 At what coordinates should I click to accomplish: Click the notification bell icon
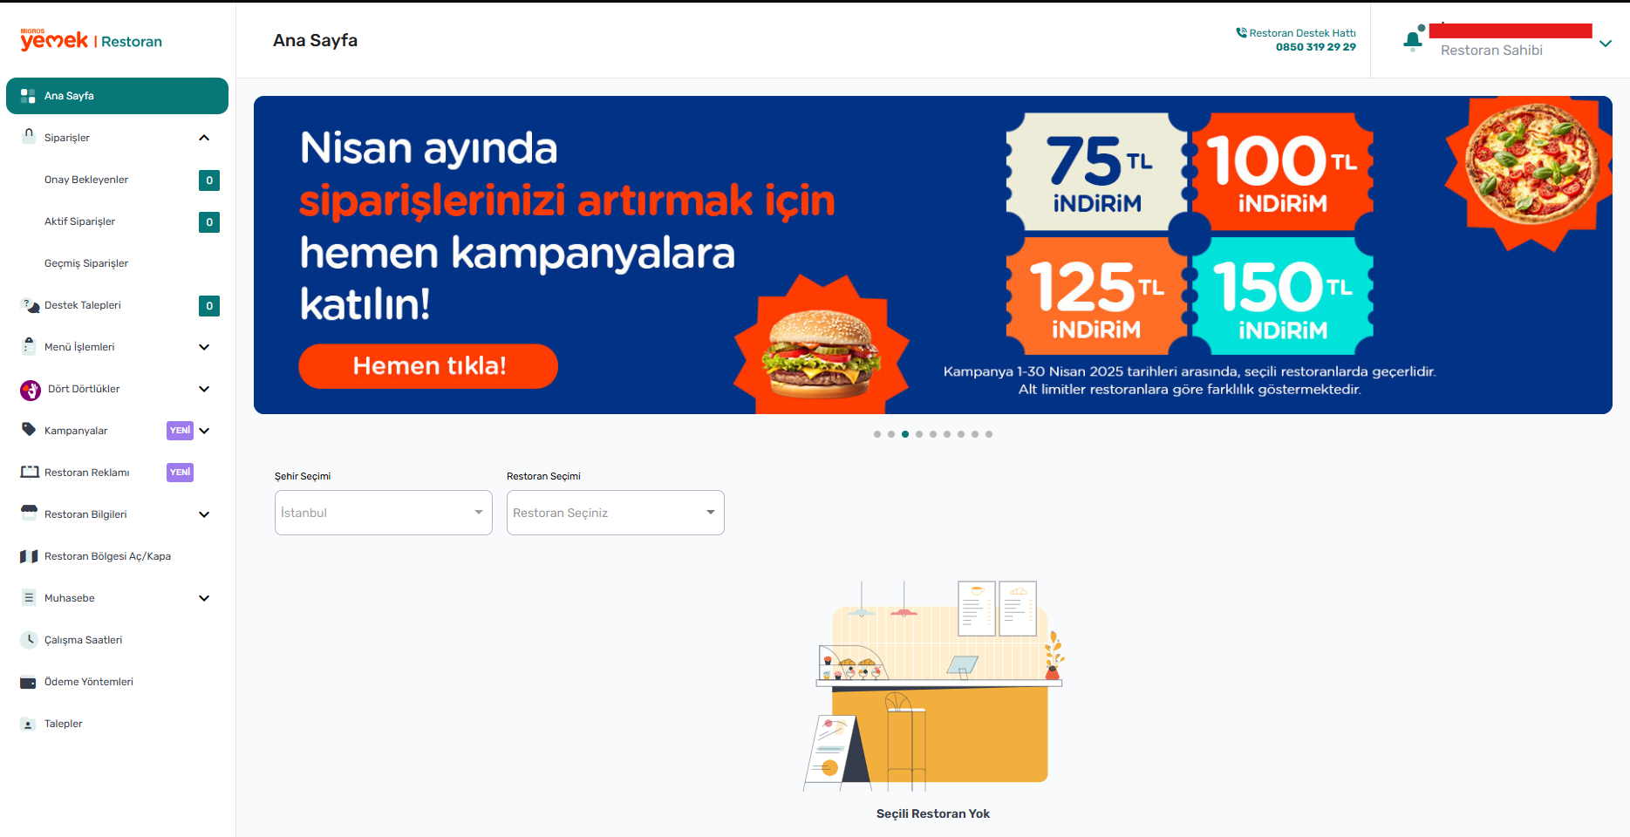coord(1413,40)
